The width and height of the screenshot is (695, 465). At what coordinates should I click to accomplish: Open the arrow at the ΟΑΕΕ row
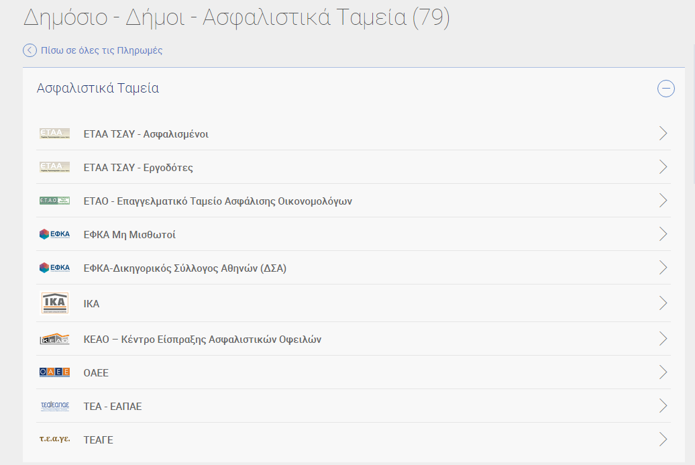point(663,372)
